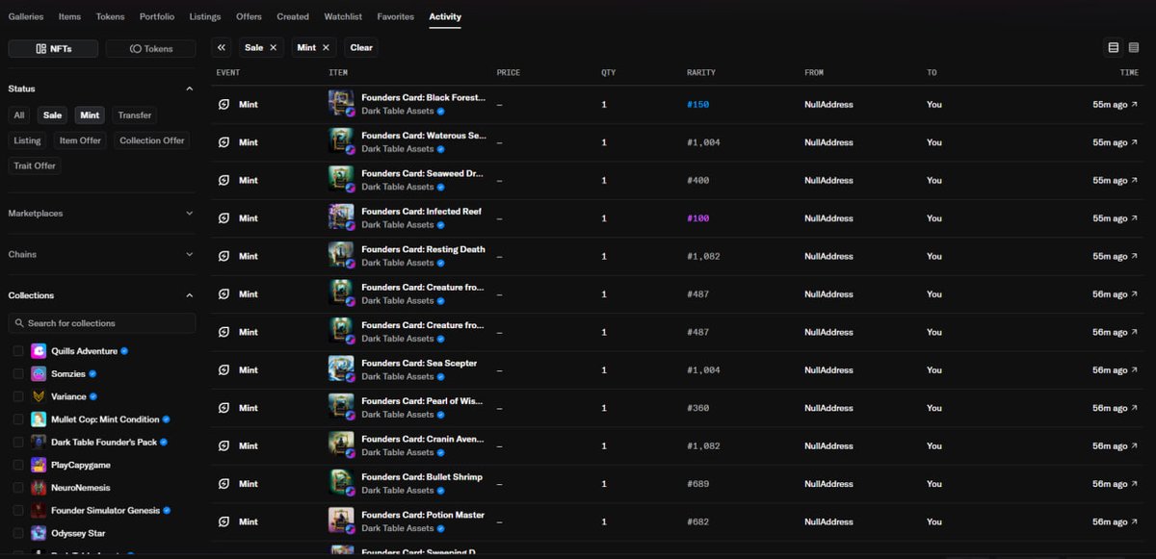Open the Items tab
The image size is (1156, 559).
tap(69, 16)
